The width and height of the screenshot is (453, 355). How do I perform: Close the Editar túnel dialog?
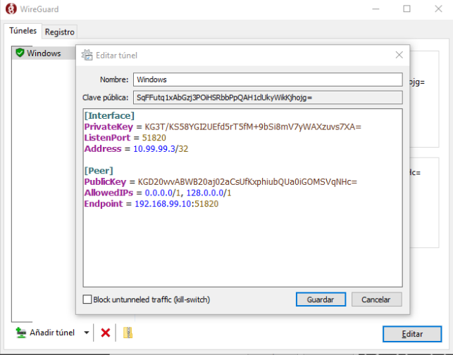[x=399, y=55]
